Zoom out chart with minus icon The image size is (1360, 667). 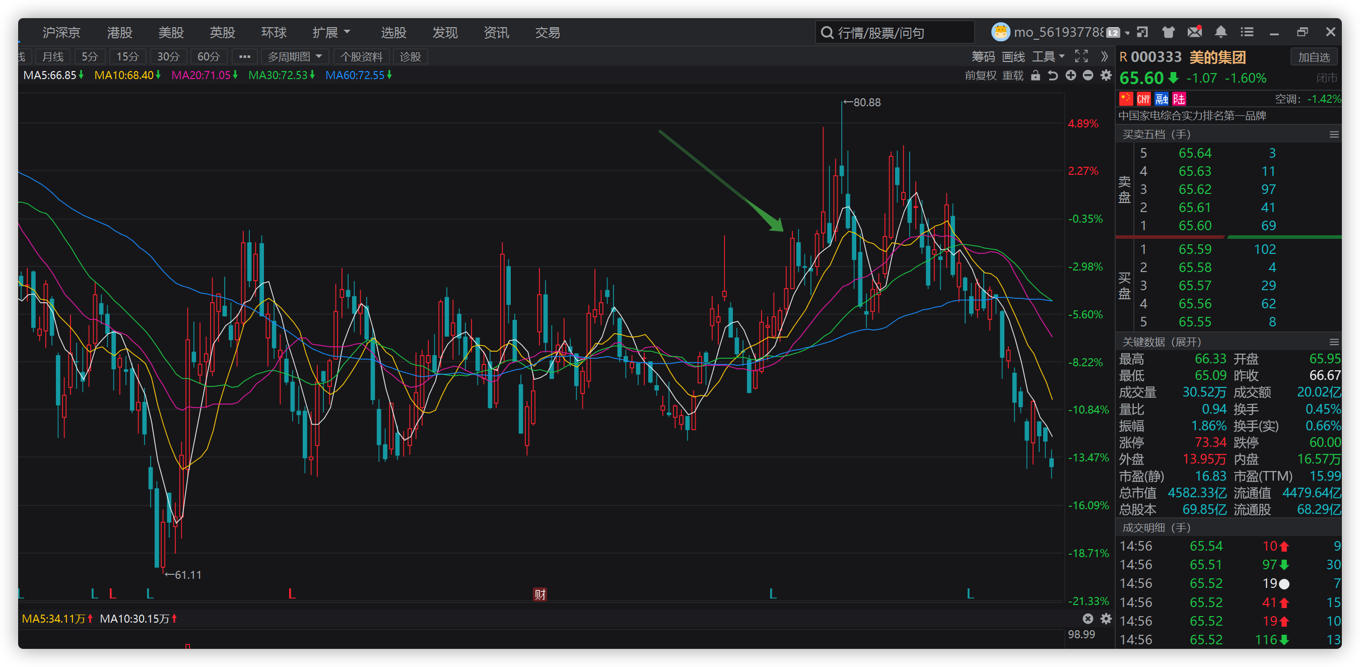(1088, 76)
